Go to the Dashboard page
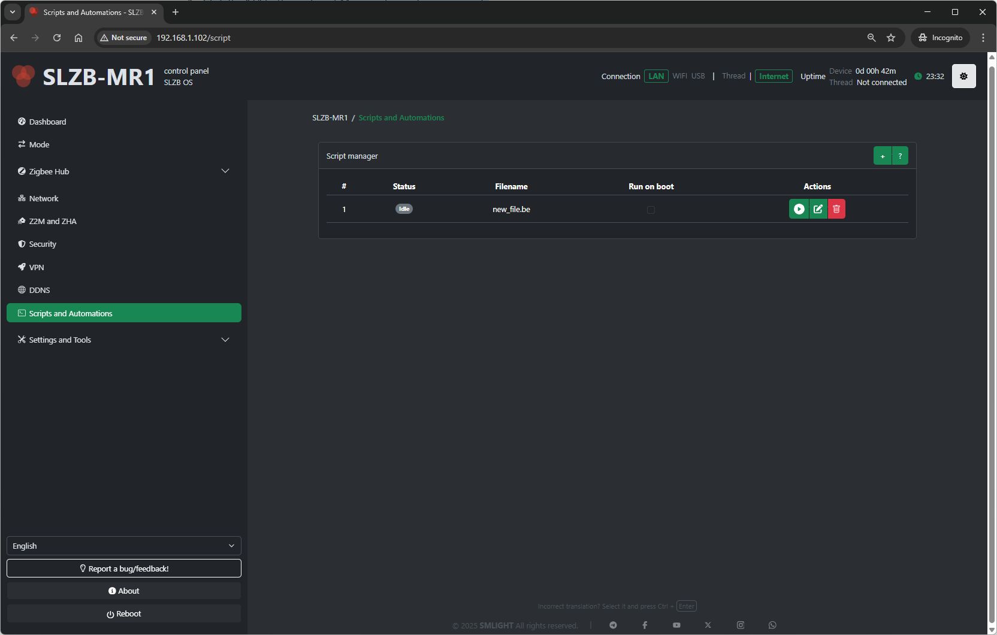The width and height of the screenshot is (997, 635). tap(47, 122)
